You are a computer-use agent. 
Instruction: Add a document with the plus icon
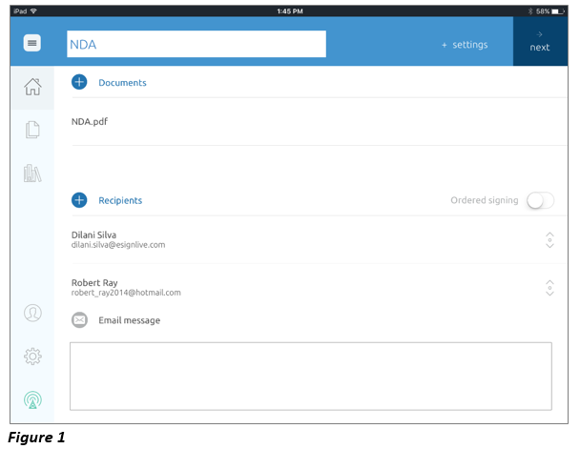point(79,82)
